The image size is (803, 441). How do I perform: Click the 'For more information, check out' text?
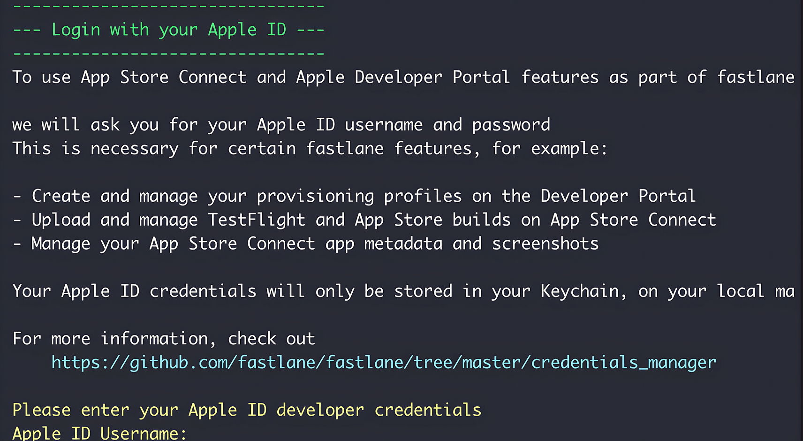coord(163,338)
